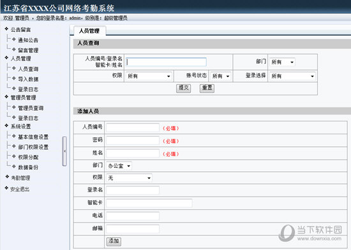Image resolution: width=351 pixels, height=250 pixels.
Task: Open 数据备份 in sidebar
Action: coord(28,167)
